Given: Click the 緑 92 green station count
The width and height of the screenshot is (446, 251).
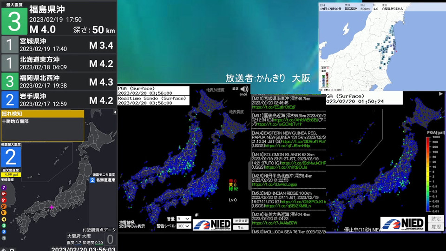Looking at the screenshot, I should pos(234,189).
